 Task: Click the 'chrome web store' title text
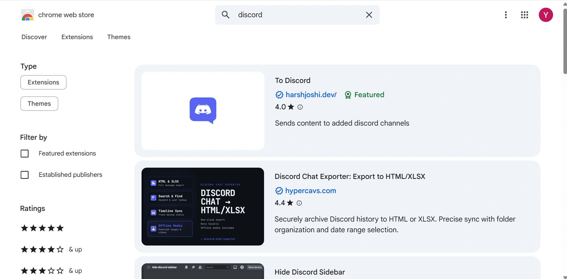pos(66,15)
